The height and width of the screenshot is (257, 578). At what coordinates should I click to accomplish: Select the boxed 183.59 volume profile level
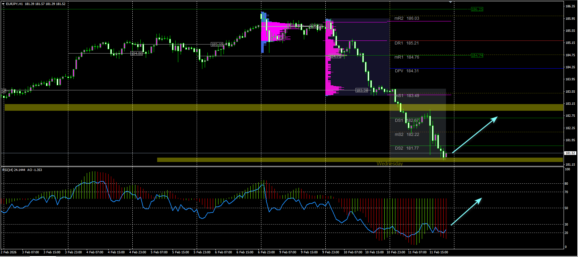(x=362, y=90)
